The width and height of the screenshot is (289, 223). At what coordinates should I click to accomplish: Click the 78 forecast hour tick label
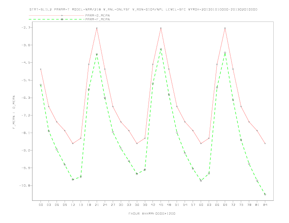click(x=249, y=205)
